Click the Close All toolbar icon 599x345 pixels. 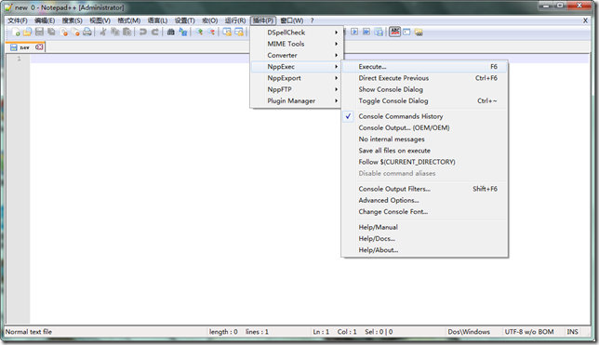point(75,33)
